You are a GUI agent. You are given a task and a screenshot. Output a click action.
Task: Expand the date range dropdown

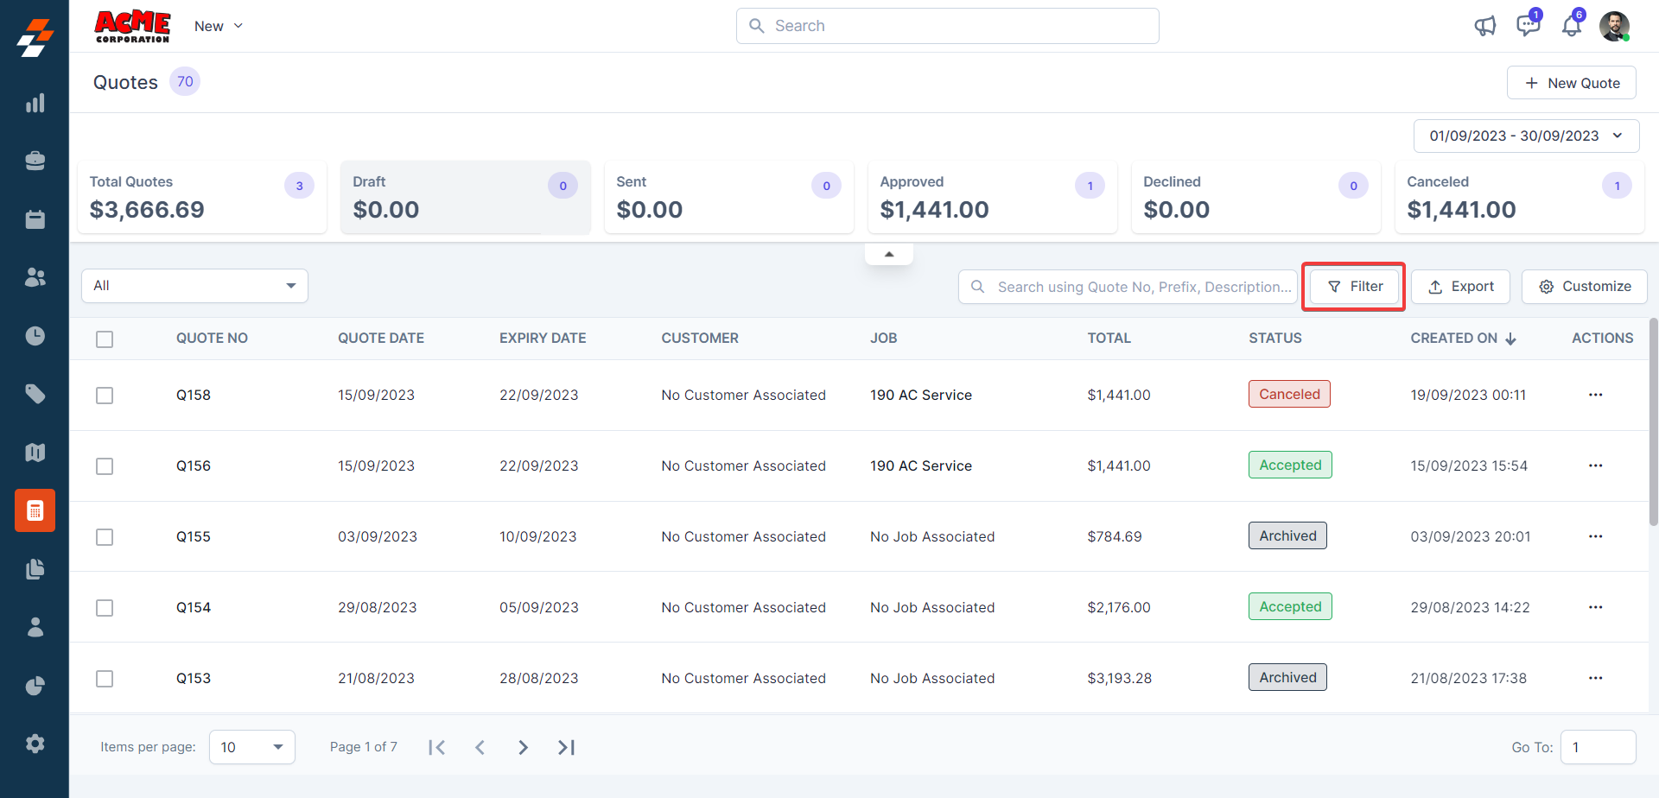(x=1526, y=136)
